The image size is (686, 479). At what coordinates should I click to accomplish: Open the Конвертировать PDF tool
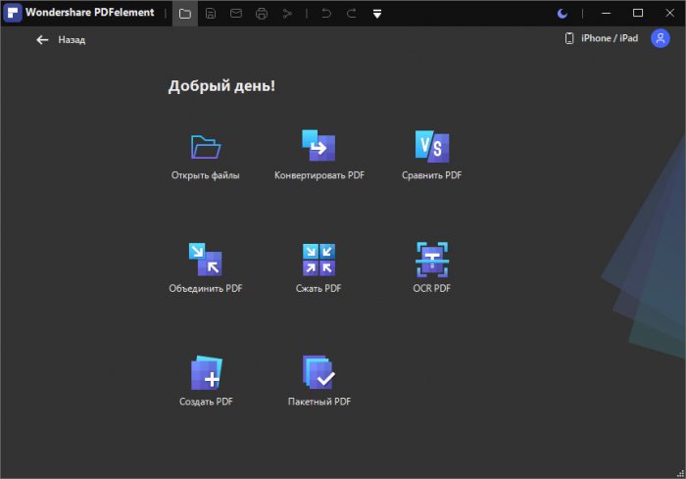(x=318, y=147)
